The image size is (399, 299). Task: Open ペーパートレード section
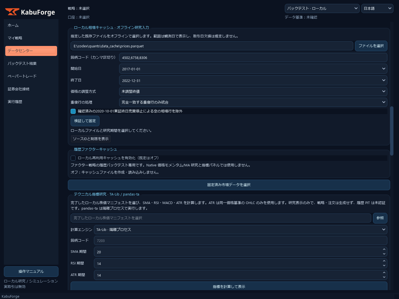[31, 76]
